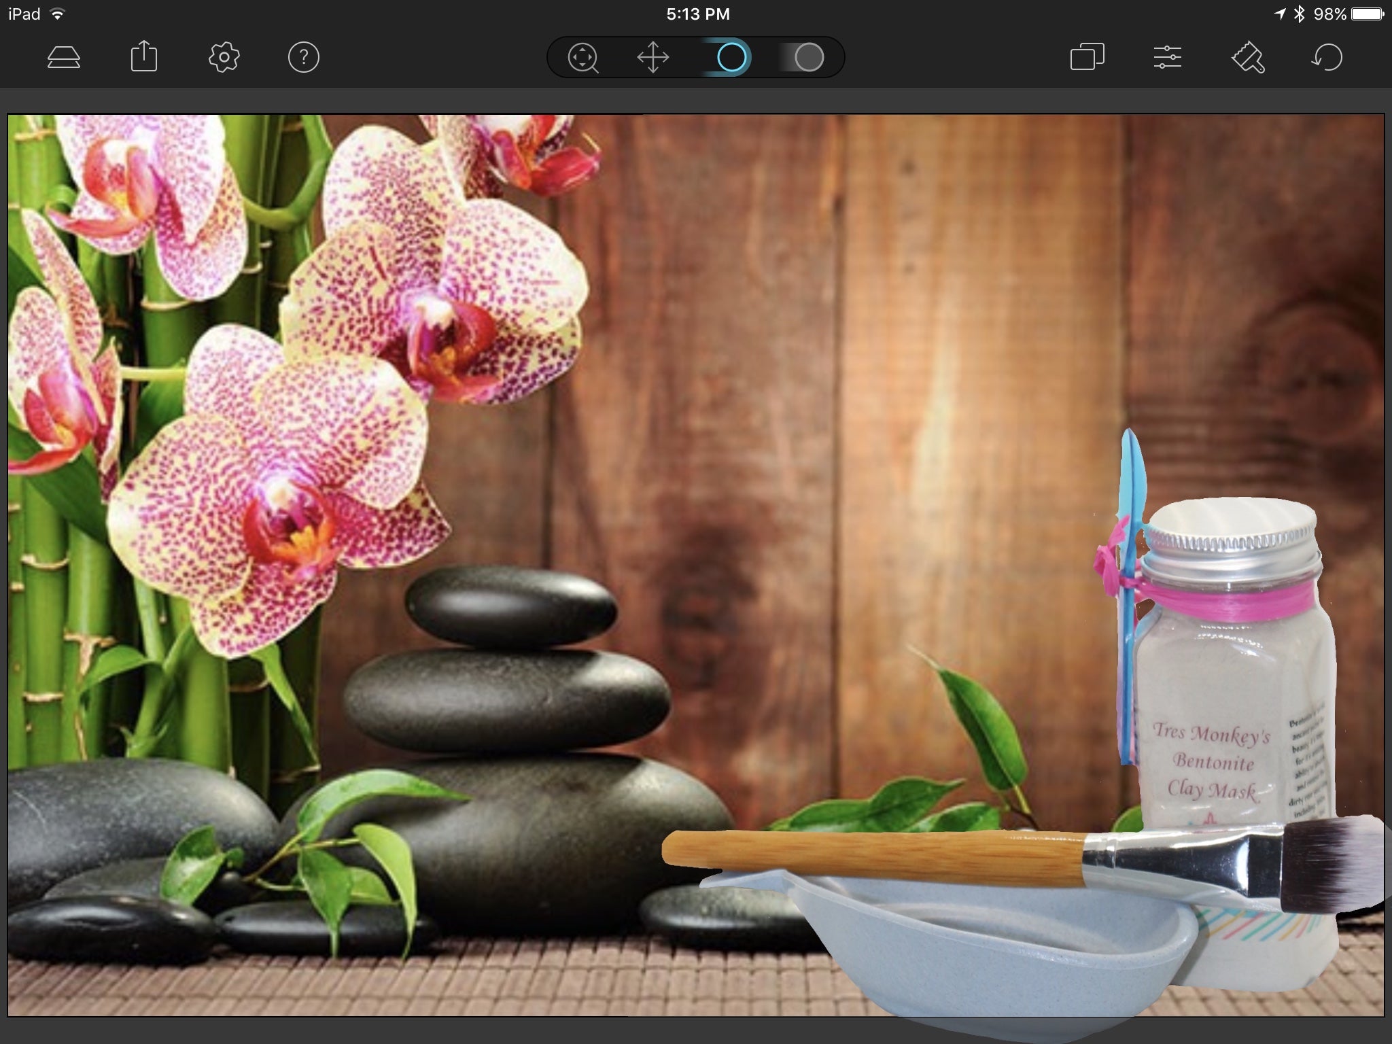Open the adjustment sliders icon
The height and width of the screenshot is (1044, 1392).
click(1167, 57)
